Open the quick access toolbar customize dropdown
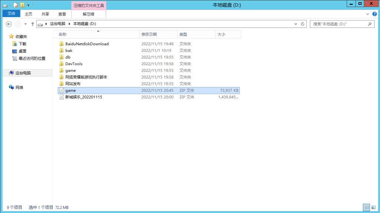Viewport: 380px width, 213px height. 29,5
